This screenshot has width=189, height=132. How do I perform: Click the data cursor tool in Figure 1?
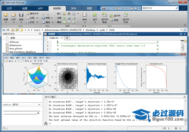coord(28,61)
